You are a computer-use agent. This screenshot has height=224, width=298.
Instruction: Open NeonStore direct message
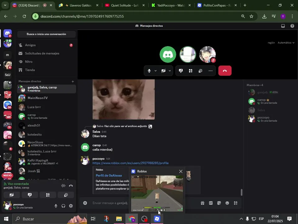pyautogui.click(x=46, y=144)
